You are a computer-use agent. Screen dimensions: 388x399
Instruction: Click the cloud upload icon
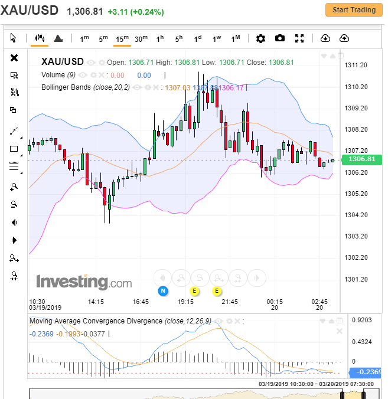click(344, 38)
